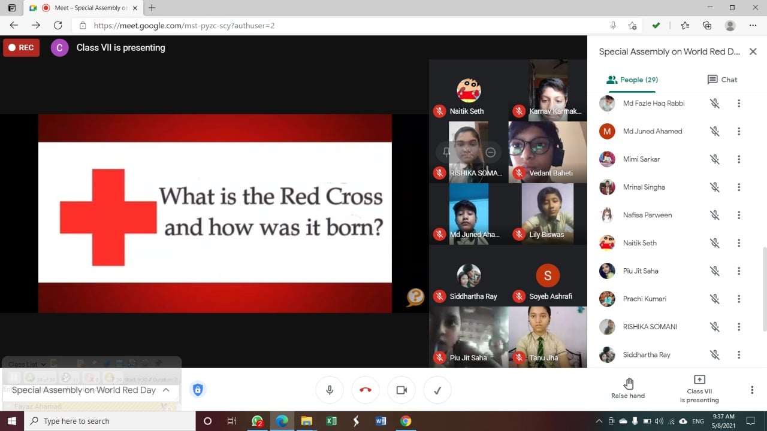
Task: Open the Excel icon in taskbar
Action: (x=331, y=421)
